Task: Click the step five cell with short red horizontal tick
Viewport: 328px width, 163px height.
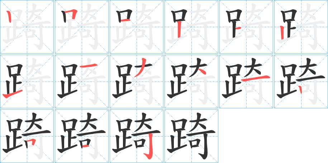Action: coord(246,27)
